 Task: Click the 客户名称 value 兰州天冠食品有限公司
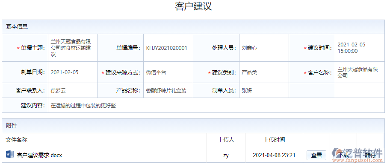tap(357, 72)
